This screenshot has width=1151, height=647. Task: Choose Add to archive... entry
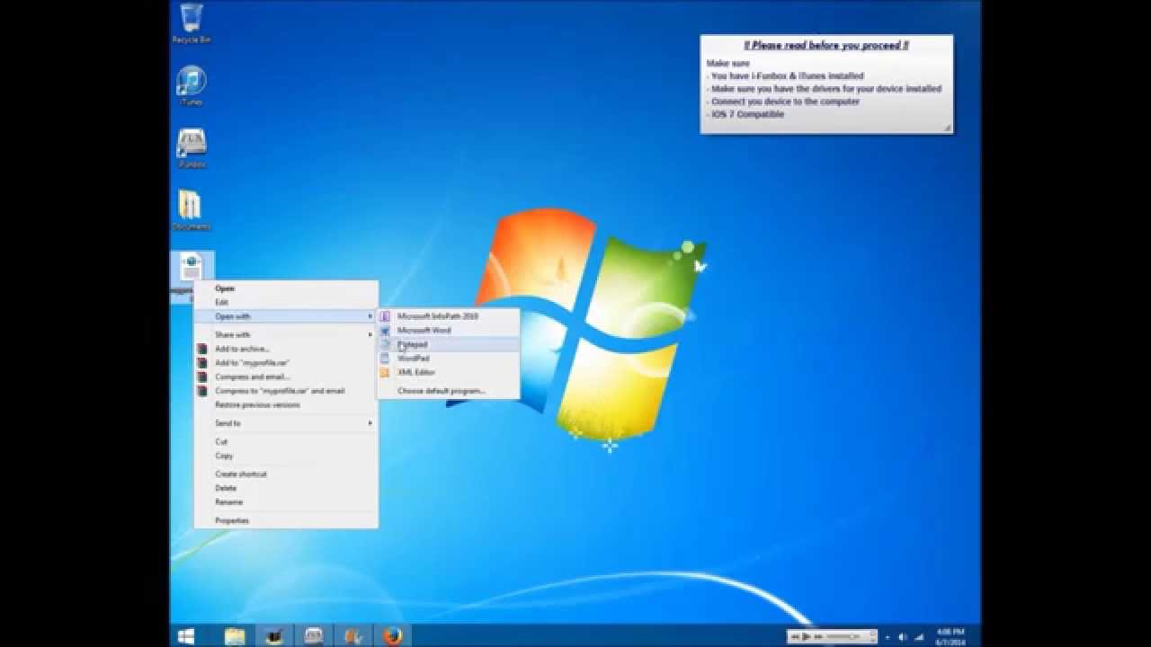(286, 349)
